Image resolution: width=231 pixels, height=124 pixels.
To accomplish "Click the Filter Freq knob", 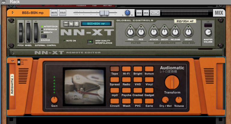I will point(130,32).
